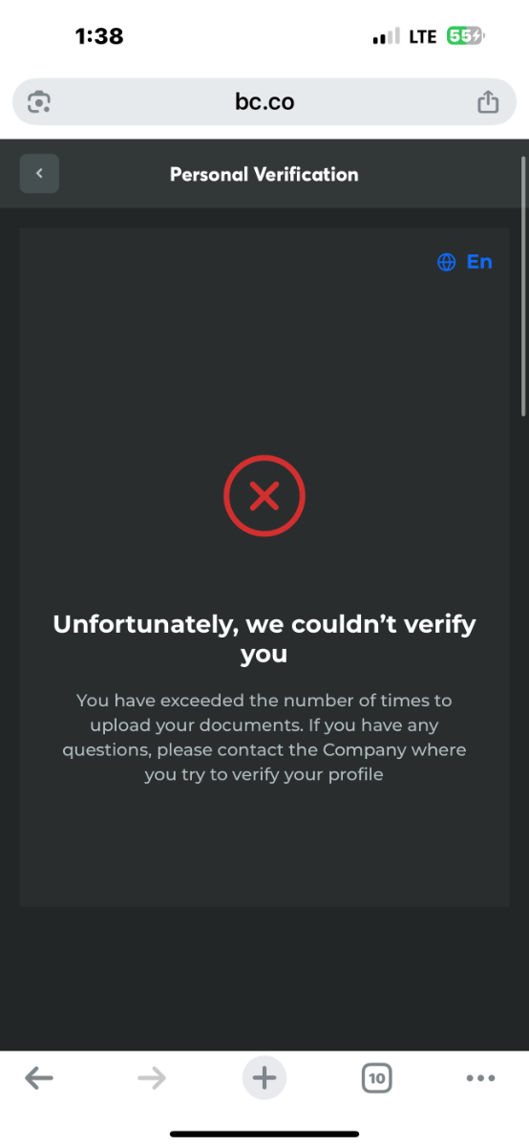529x1147 pixels.
Task: Navigate back with browser left arrow
Action: (x=39, y=1078)
